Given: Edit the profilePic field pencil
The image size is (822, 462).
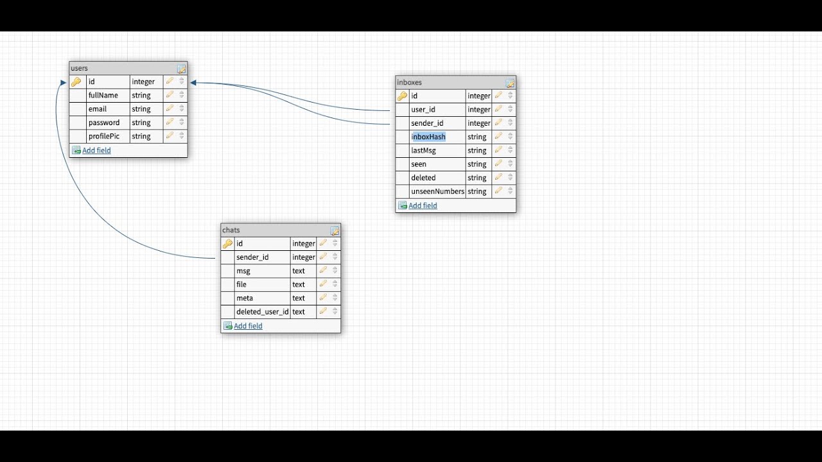Looking at the screenshot, I should (170, 136).
